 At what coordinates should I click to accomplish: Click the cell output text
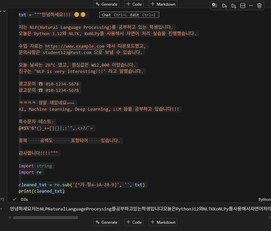coord(140,209)
